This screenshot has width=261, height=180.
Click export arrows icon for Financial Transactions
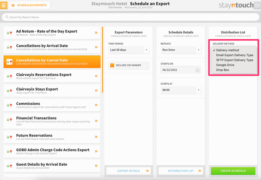pyautogui.click(x=9, y=119)
